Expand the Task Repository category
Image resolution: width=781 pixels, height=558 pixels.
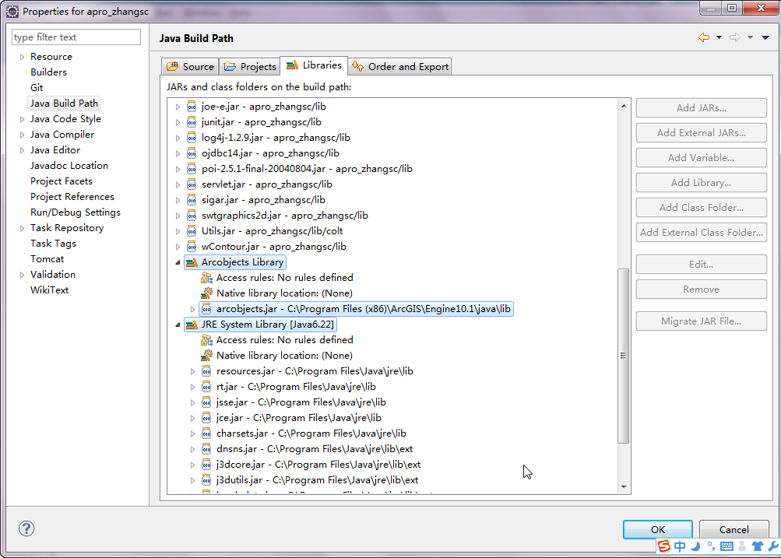[22, 229]
